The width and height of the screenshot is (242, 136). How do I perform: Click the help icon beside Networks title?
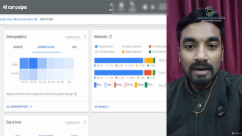click(x=110, y=37)
